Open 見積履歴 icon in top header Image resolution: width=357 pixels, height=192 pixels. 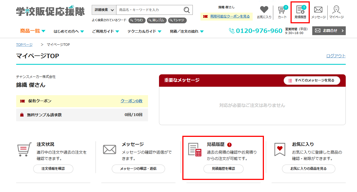pos(300,10)
